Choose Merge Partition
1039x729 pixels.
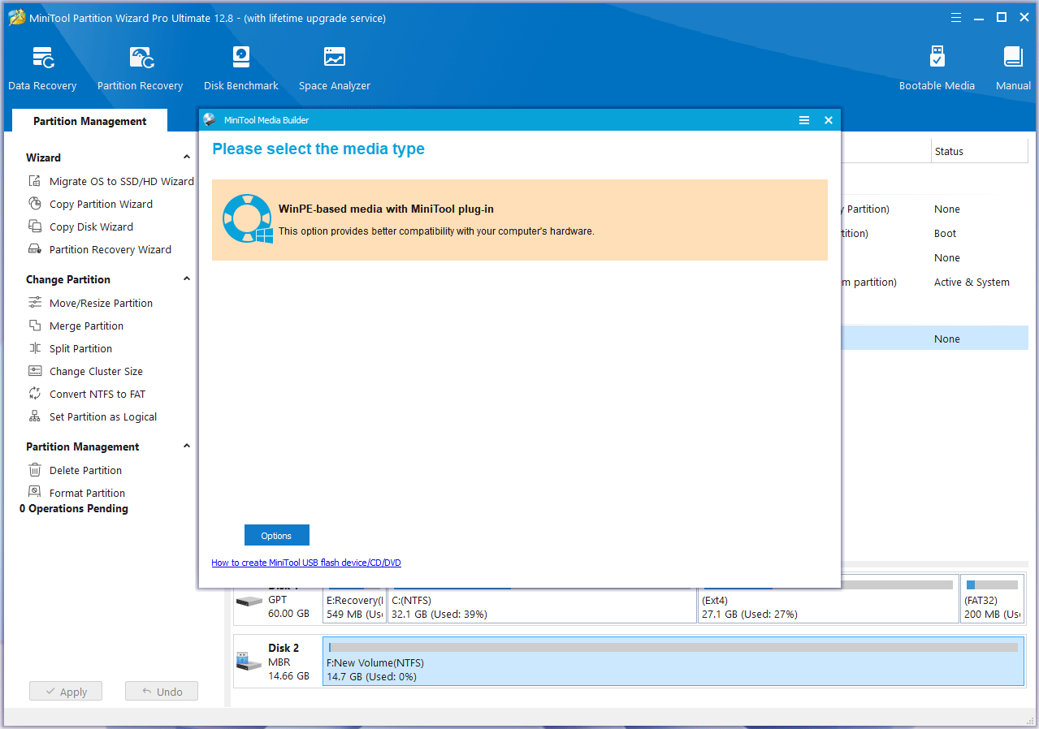(76, 326)
